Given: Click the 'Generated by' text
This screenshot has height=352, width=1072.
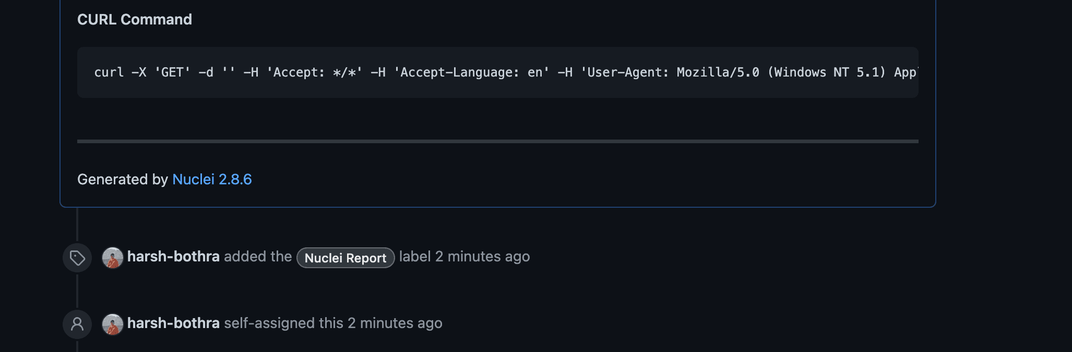Looking at the screenshot, I should 123,179.
